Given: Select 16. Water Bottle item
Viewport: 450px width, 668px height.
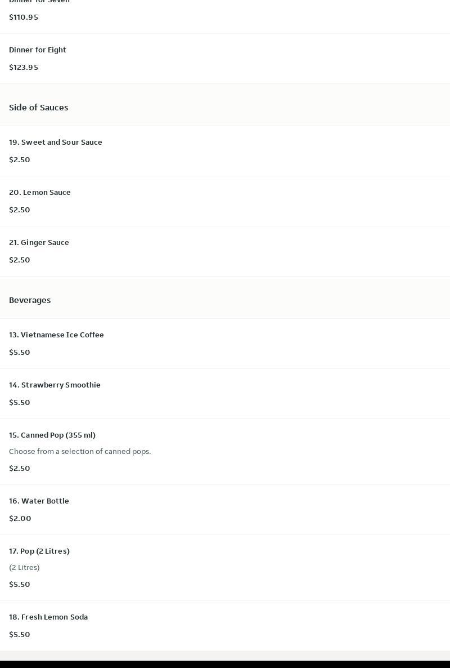Looking at the screenshot, I should click(x=225, y=510).
